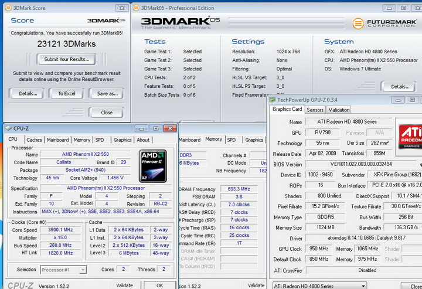Click the Subvendor XFX Pine Group field

394,175
